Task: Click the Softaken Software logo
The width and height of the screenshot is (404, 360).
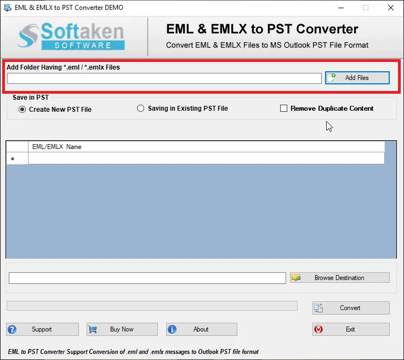Action: [71, 36]
